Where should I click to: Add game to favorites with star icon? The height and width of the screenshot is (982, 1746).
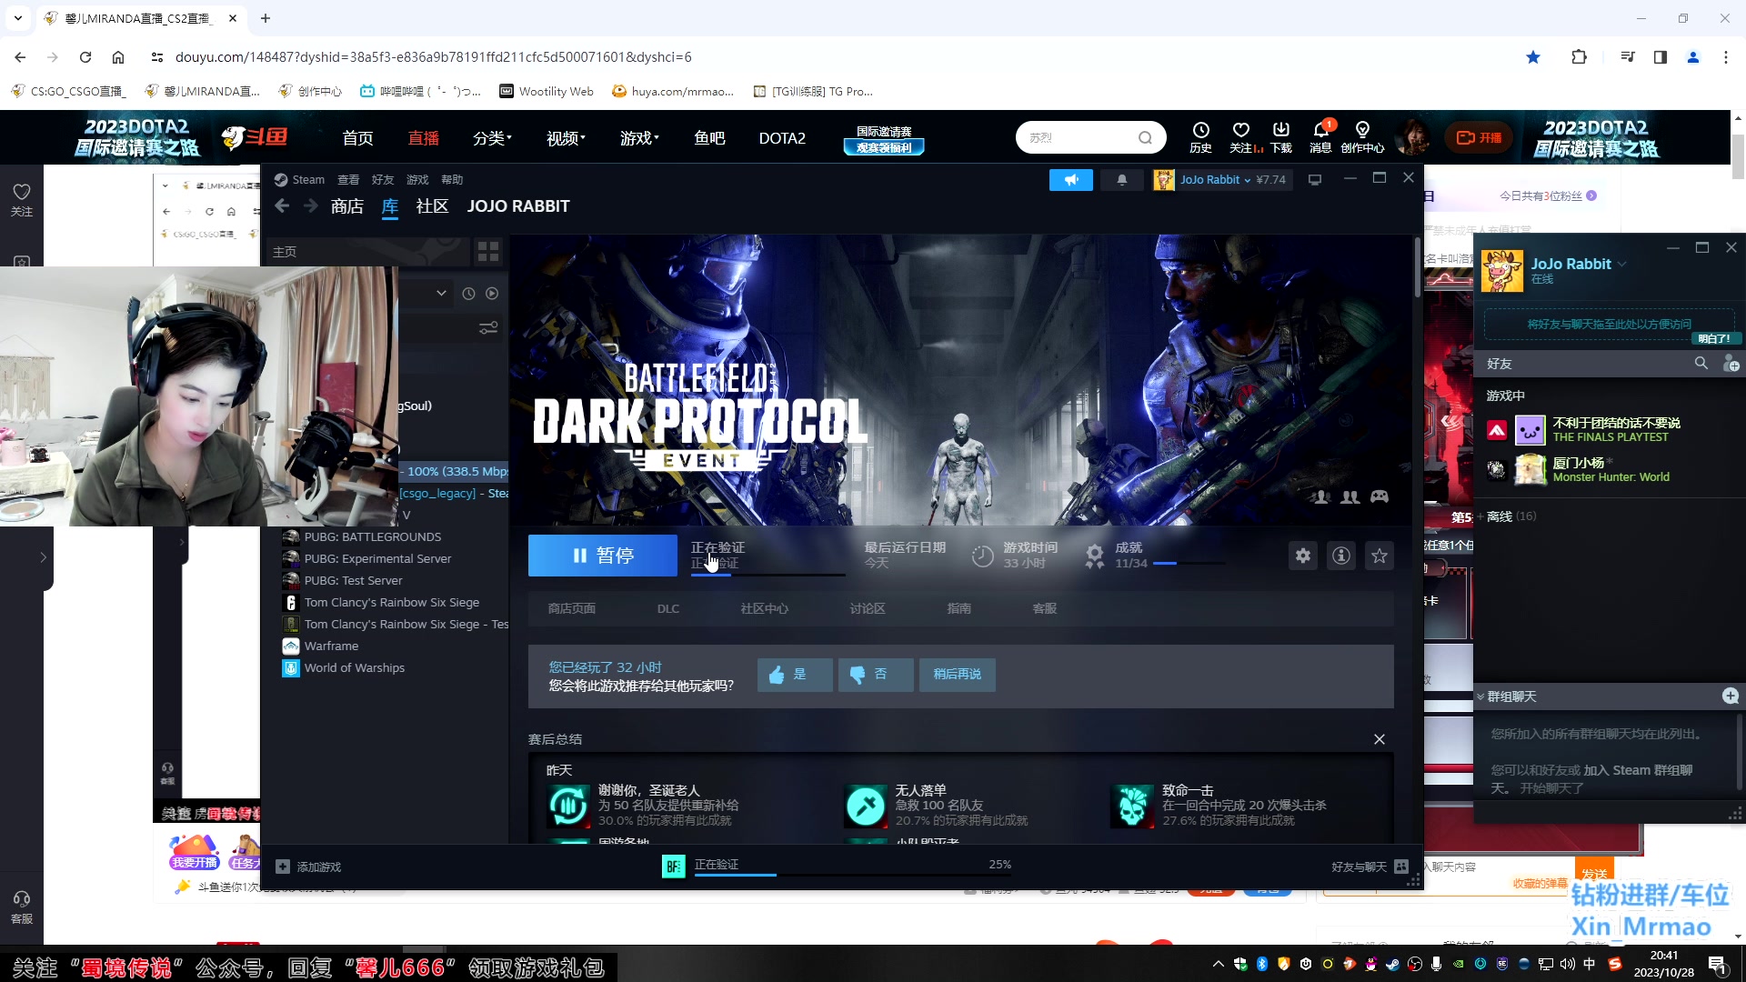[1380, 556]
